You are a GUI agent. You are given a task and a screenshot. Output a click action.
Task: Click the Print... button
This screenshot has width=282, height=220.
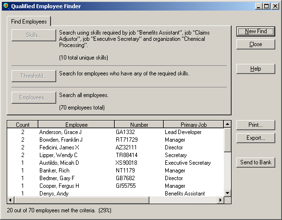pos(256,125)
